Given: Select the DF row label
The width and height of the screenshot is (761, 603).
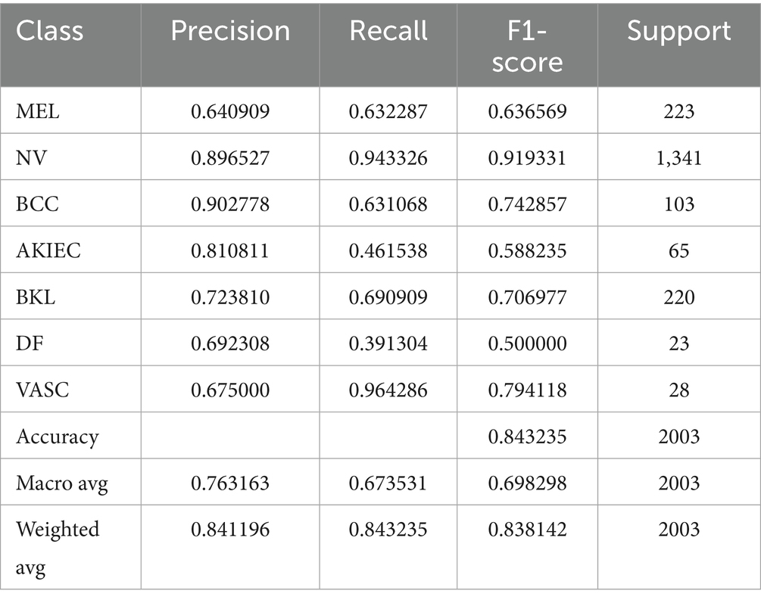Looking at the screenshot, I should [27, 343].
